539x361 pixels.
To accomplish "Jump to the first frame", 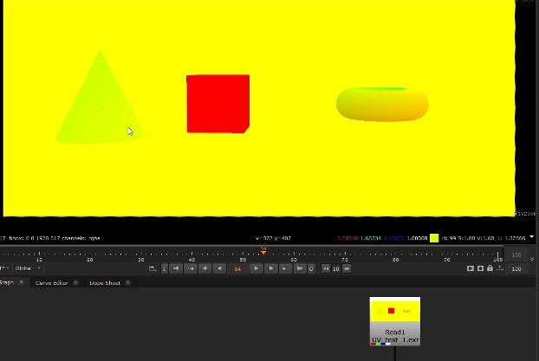I will (x=176, y=268).
